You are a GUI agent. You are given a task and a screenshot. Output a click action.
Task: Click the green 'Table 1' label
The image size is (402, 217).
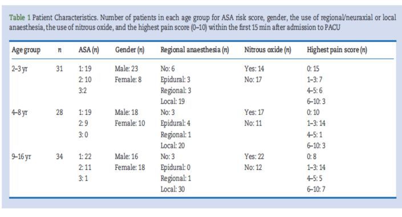[20, 18]
